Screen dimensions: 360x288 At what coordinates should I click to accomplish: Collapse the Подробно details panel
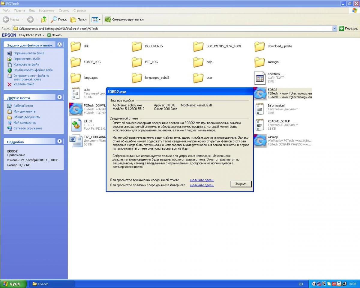(59, 141)
